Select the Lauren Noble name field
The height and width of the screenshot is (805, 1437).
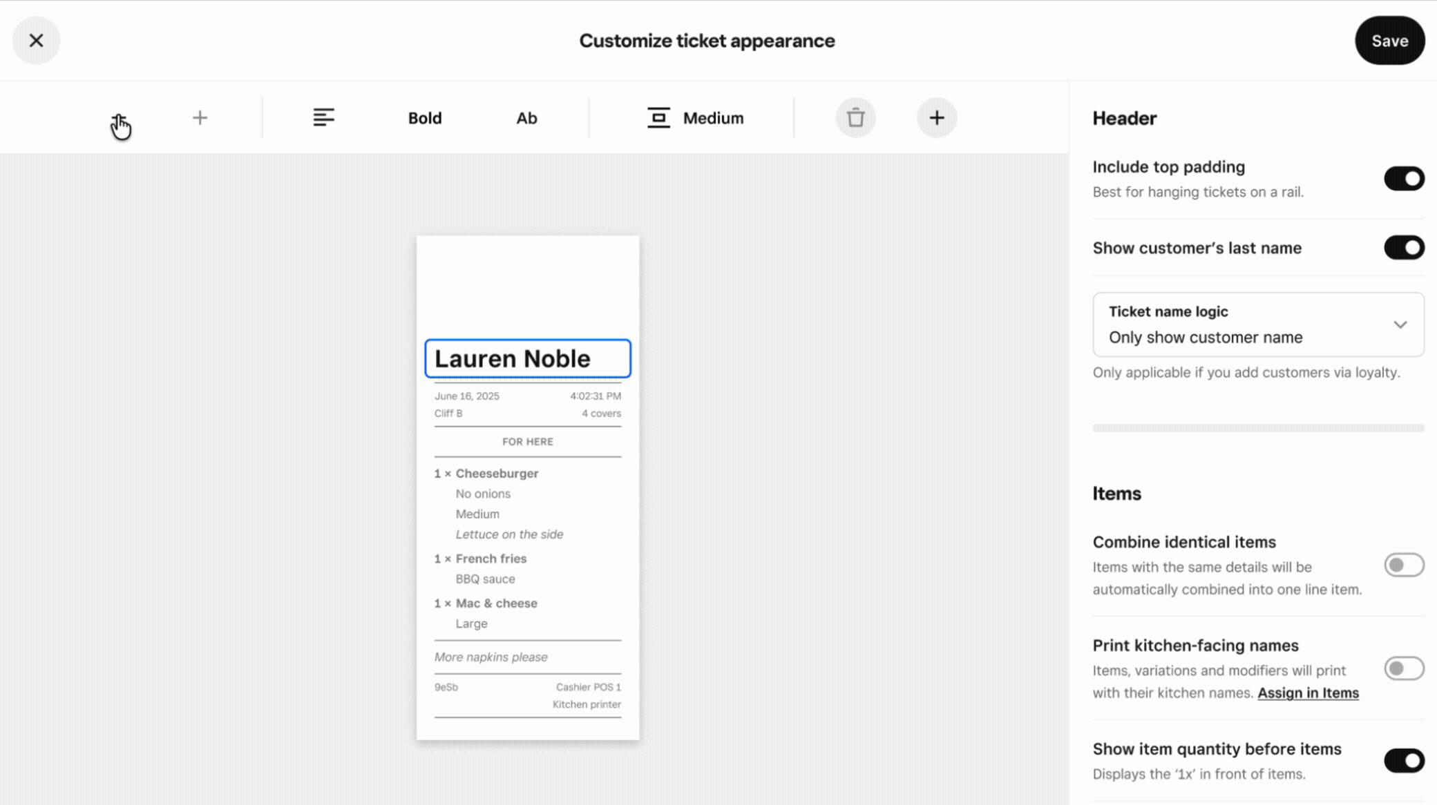[x=527, y=359]
